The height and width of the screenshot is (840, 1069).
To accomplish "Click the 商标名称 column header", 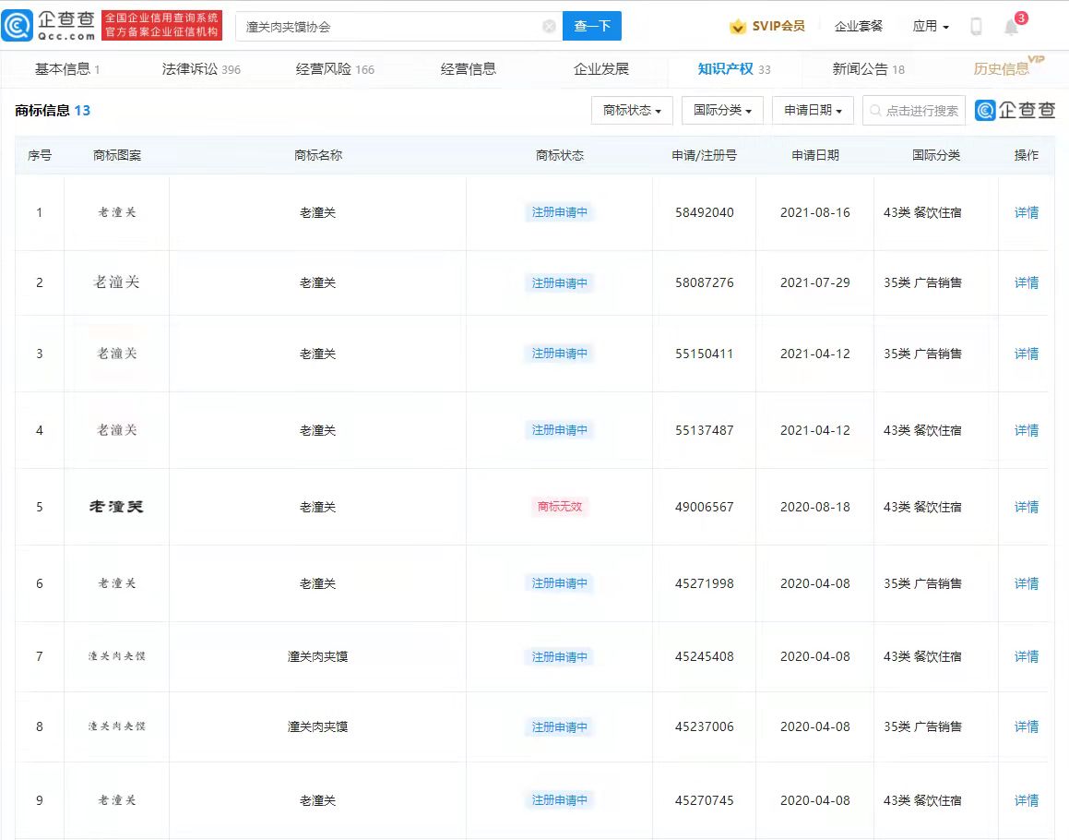I will pyautogui.click(x=317, y=155).
